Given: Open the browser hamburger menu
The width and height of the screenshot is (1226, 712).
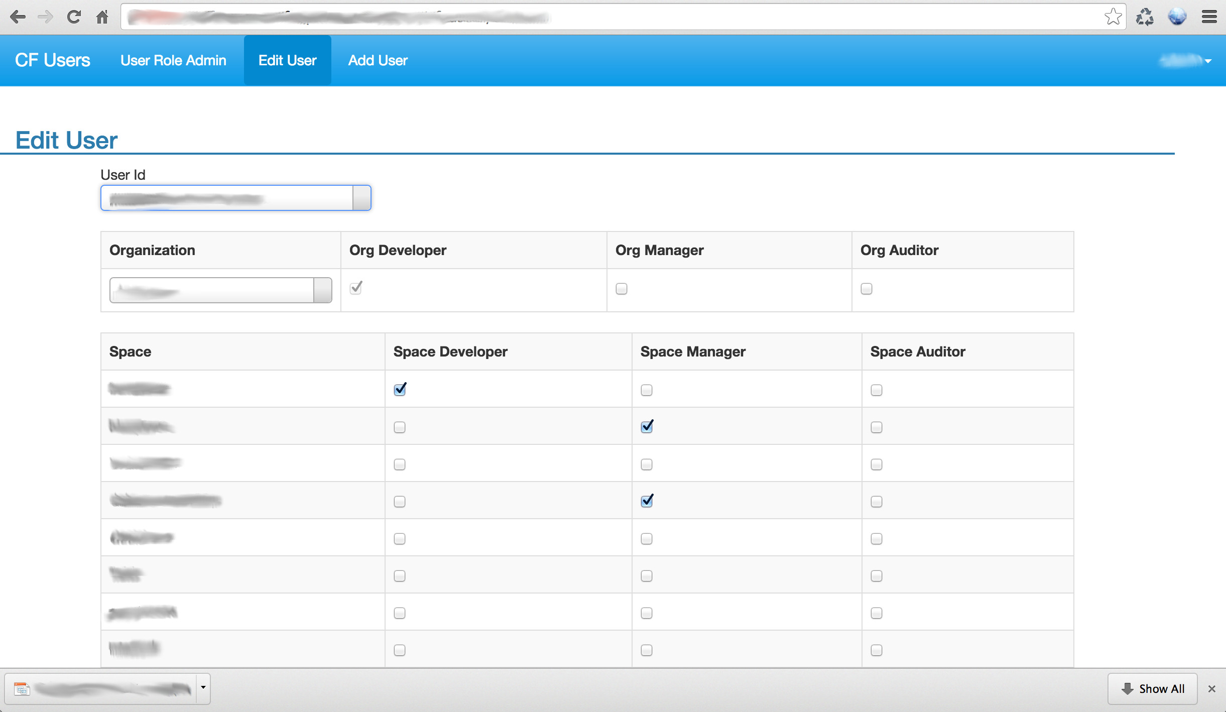Looking at the screenshot, I should pyautogui.click(x=1209, y=17).
